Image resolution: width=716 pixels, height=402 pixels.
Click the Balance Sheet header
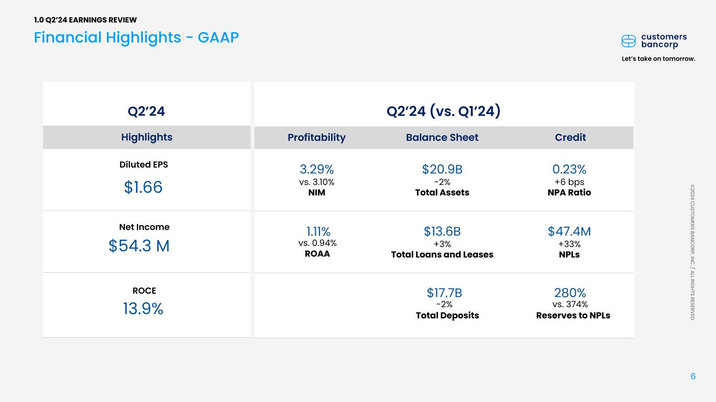click(442, 137)
